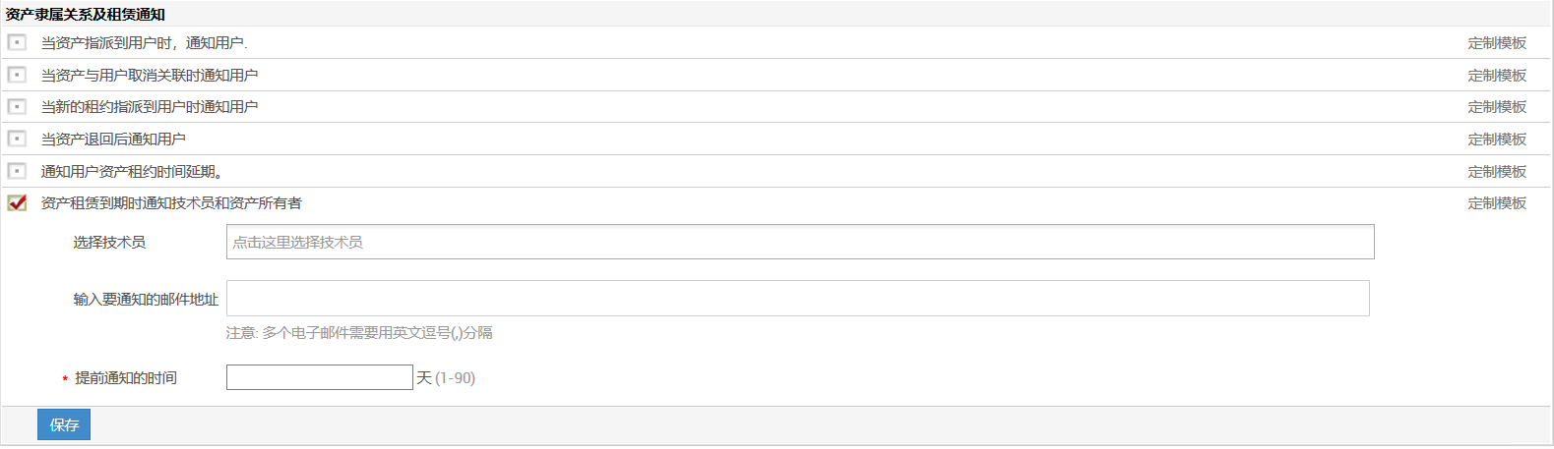Uncheck 资产租赁到期时通知技术员和资产所有者 checkbox
Viewport: 1554px width, 449px height.
click(x=17, y=202)
